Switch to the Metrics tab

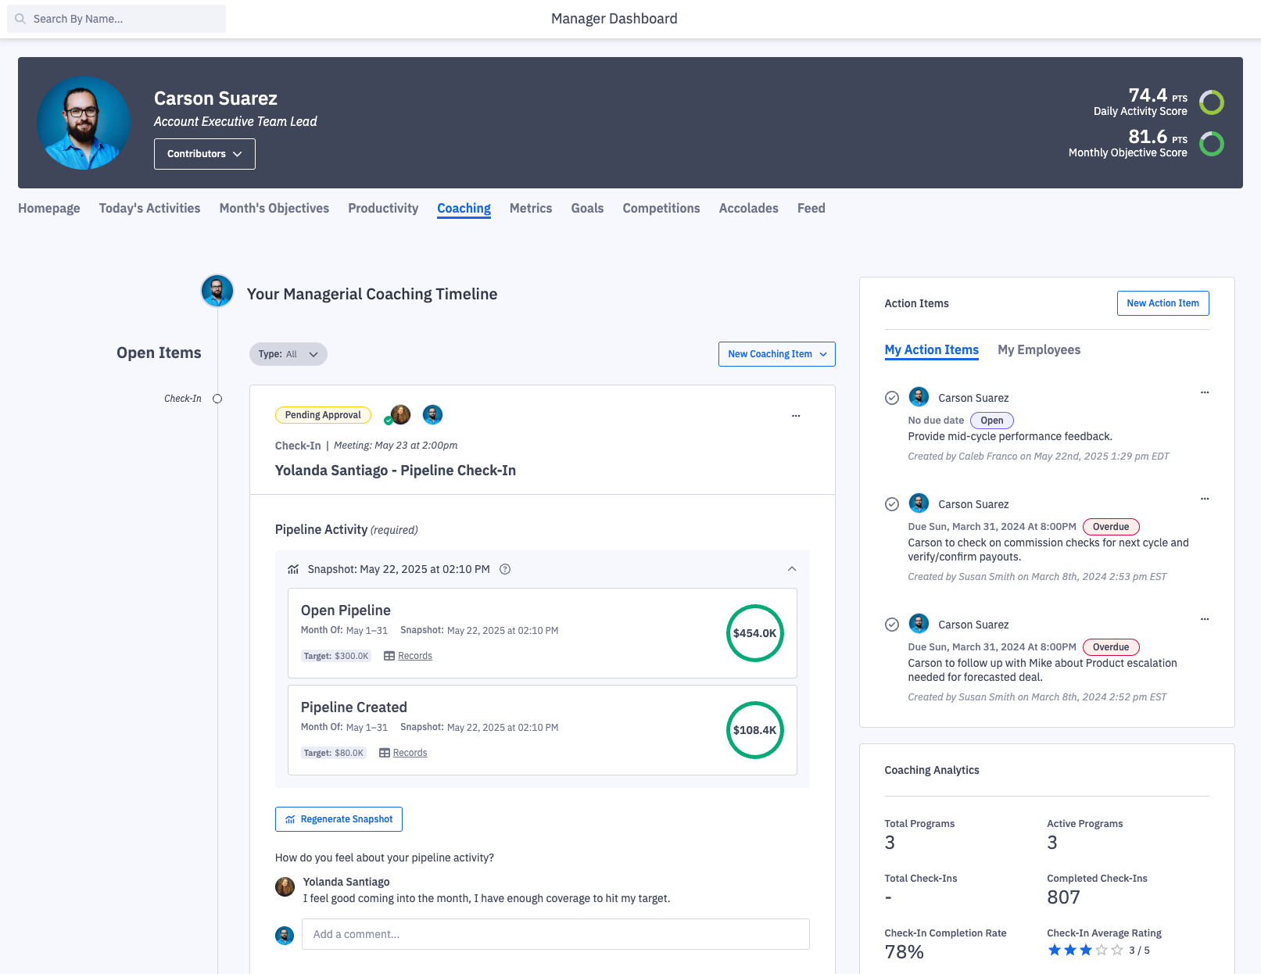click(530, 208)
